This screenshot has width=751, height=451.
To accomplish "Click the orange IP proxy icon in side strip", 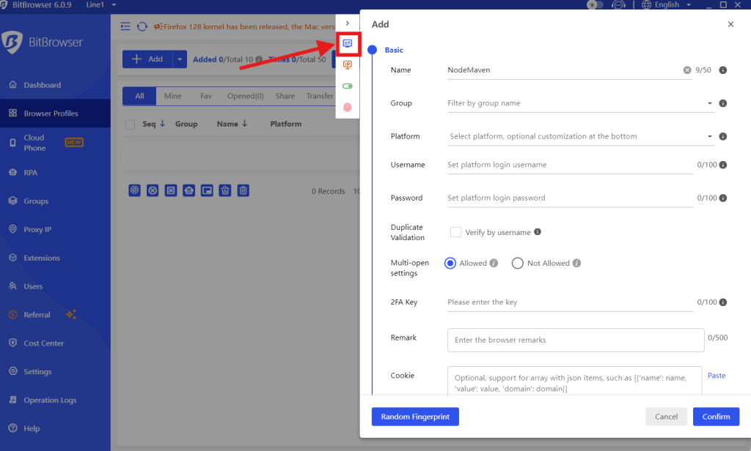I will point(348,64).
